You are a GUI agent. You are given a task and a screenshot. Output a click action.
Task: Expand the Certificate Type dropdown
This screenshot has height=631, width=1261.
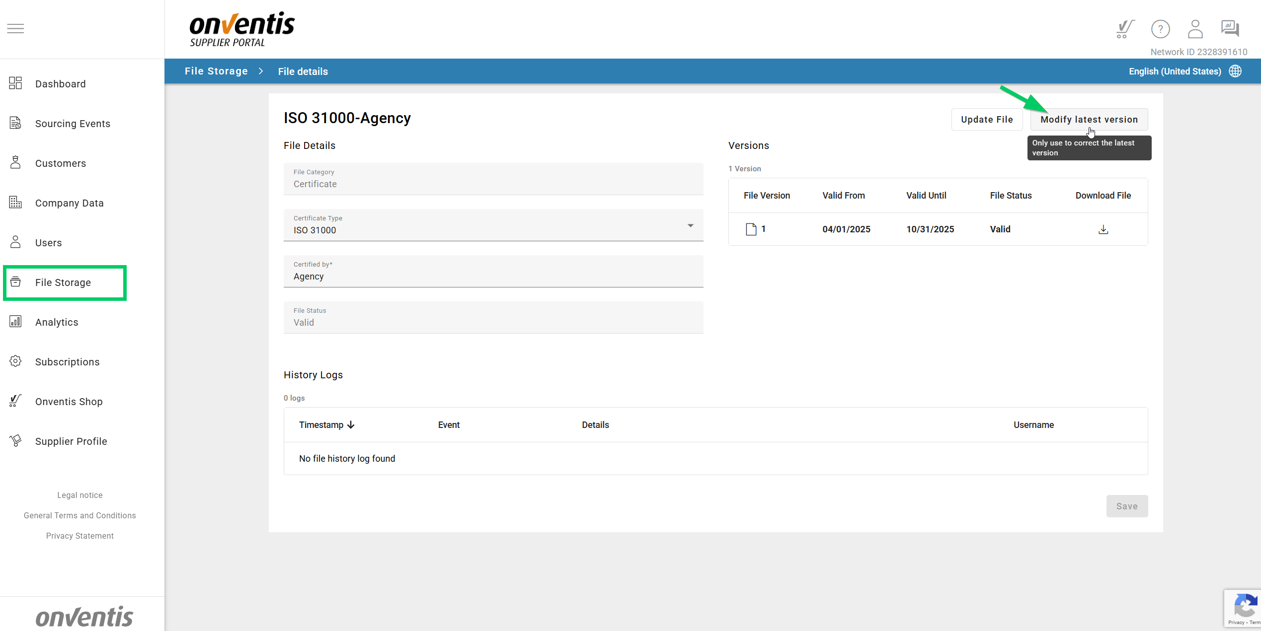(x=690, y=226)
